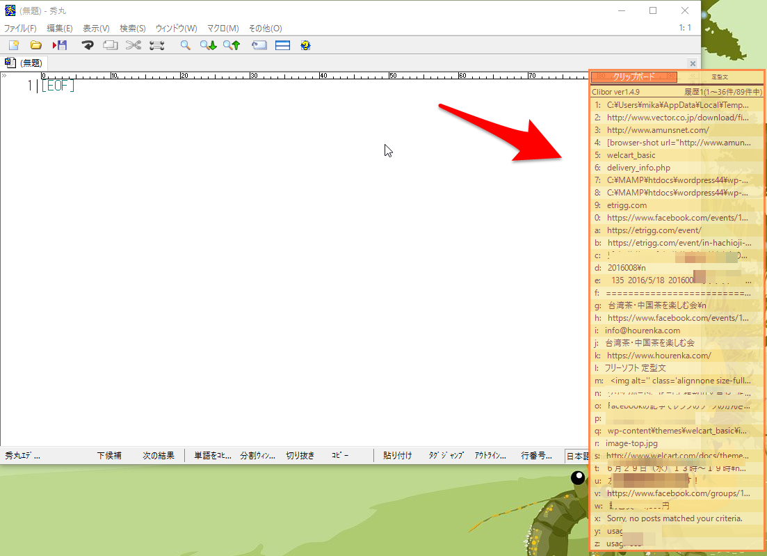
Task: Open the ファイル(F) menu
Action: [20, 29]
